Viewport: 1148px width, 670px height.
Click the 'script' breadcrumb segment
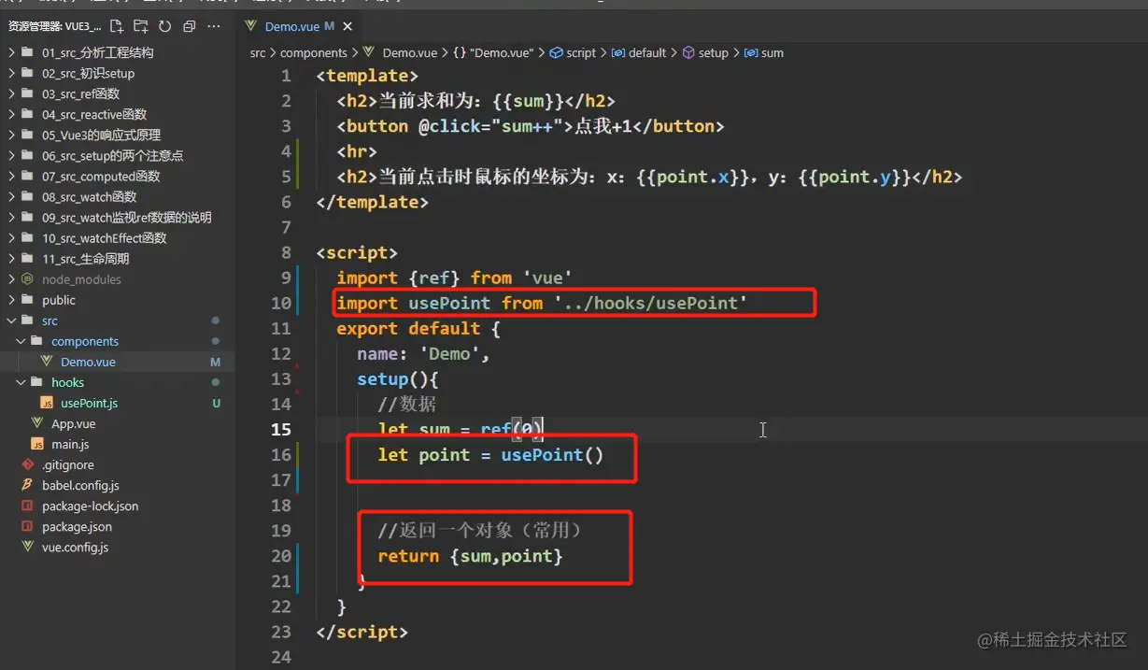click(x=581, y=53)
